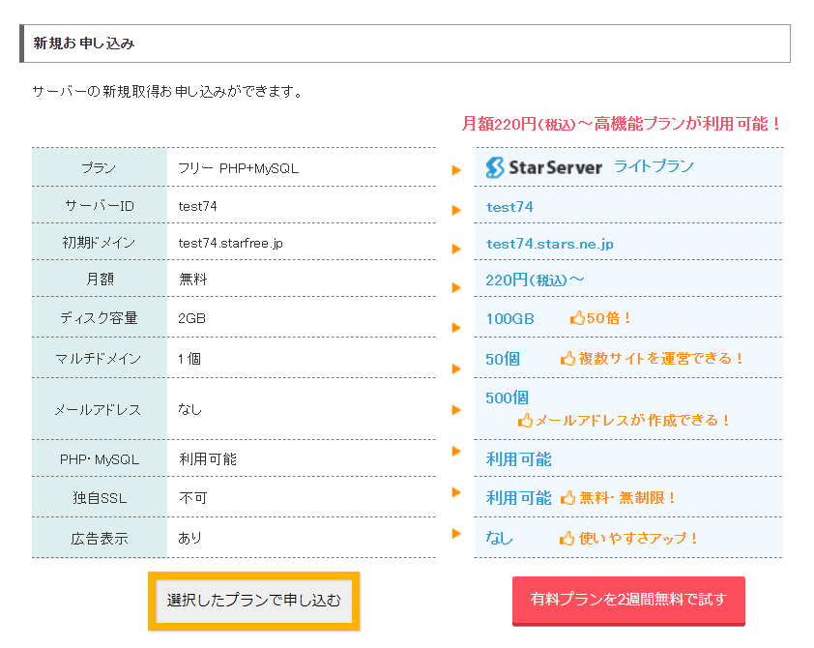Viewport: 814px width, 648px height.
Task: Click the サーバーの新規取得お申し込みができます。 description text
Action: click(167, 92)
